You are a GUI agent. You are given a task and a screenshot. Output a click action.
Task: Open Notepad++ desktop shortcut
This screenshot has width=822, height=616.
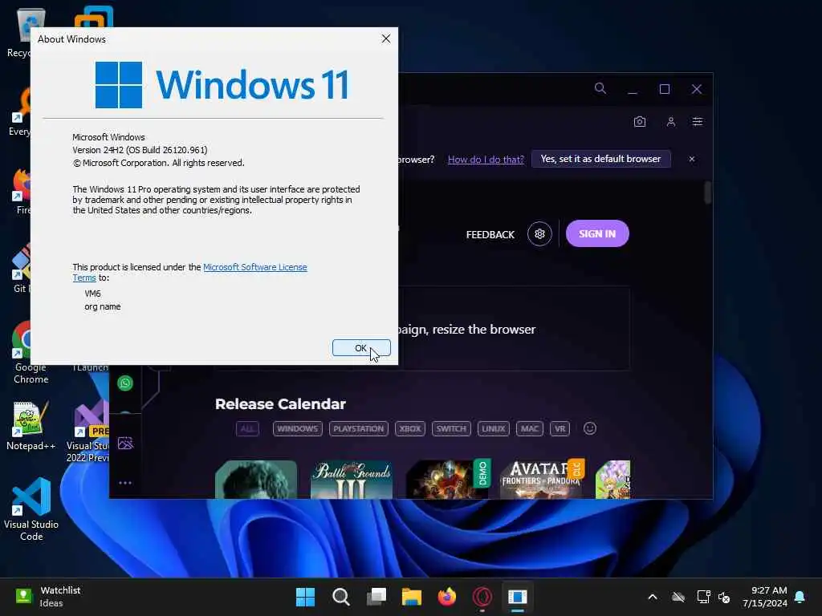(31, 426)
